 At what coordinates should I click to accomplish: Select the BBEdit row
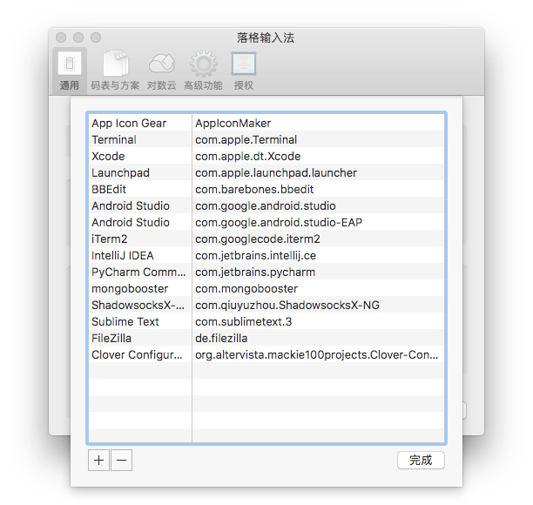click(266, 189)
